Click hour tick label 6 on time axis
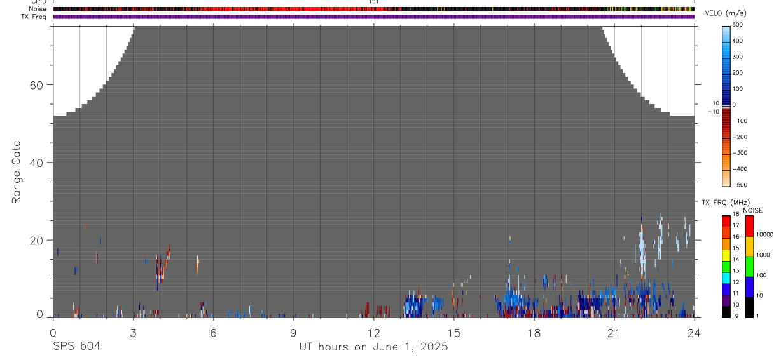The height and width of the screenshot is (360, 781). (x=214, y=332)
